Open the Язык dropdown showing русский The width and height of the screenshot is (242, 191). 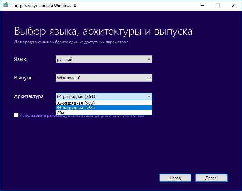click(103, 60)
